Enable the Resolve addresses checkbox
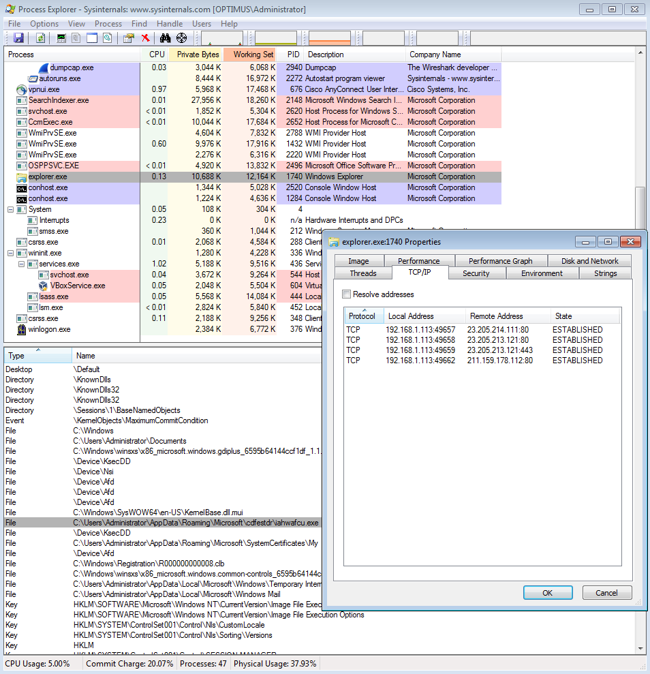 pos(346,294)
